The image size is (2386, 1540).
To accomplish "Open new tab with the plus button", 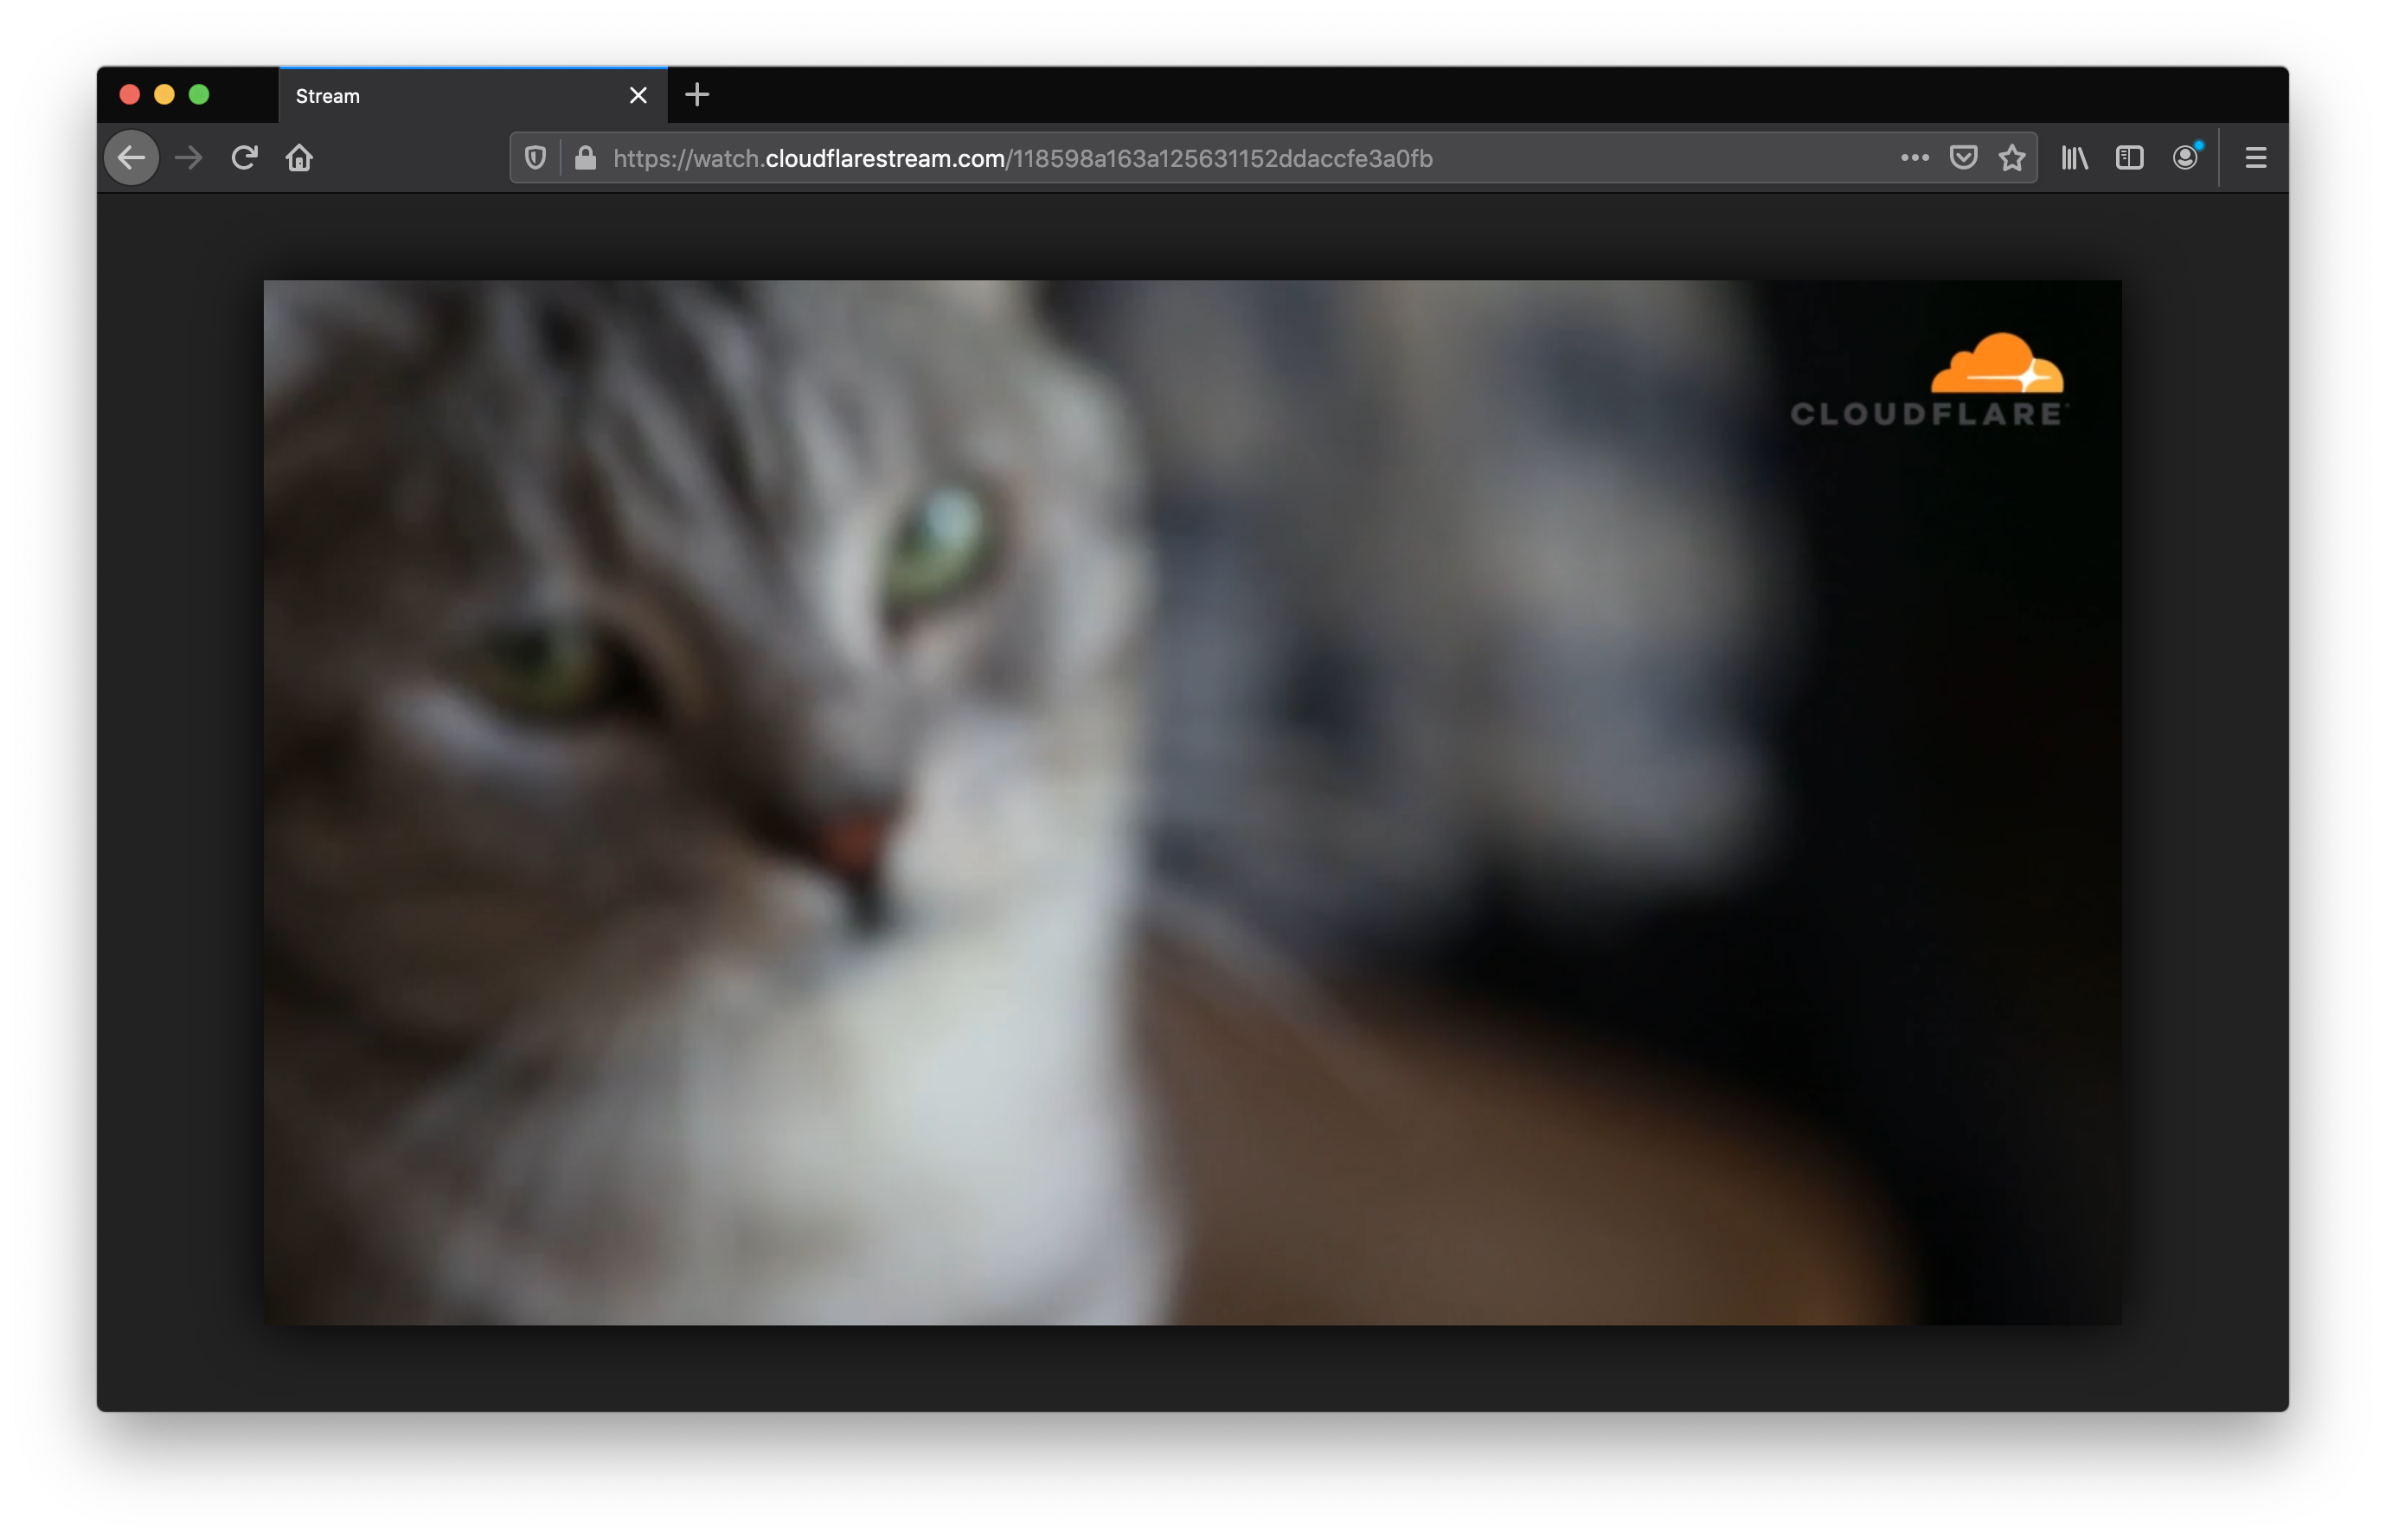I will (697, 94).
